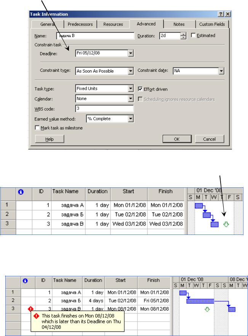This screenshot has height=336, width=248.
Task: Click the Task Name header in bottom table
Action: click(x=67, y=282)
